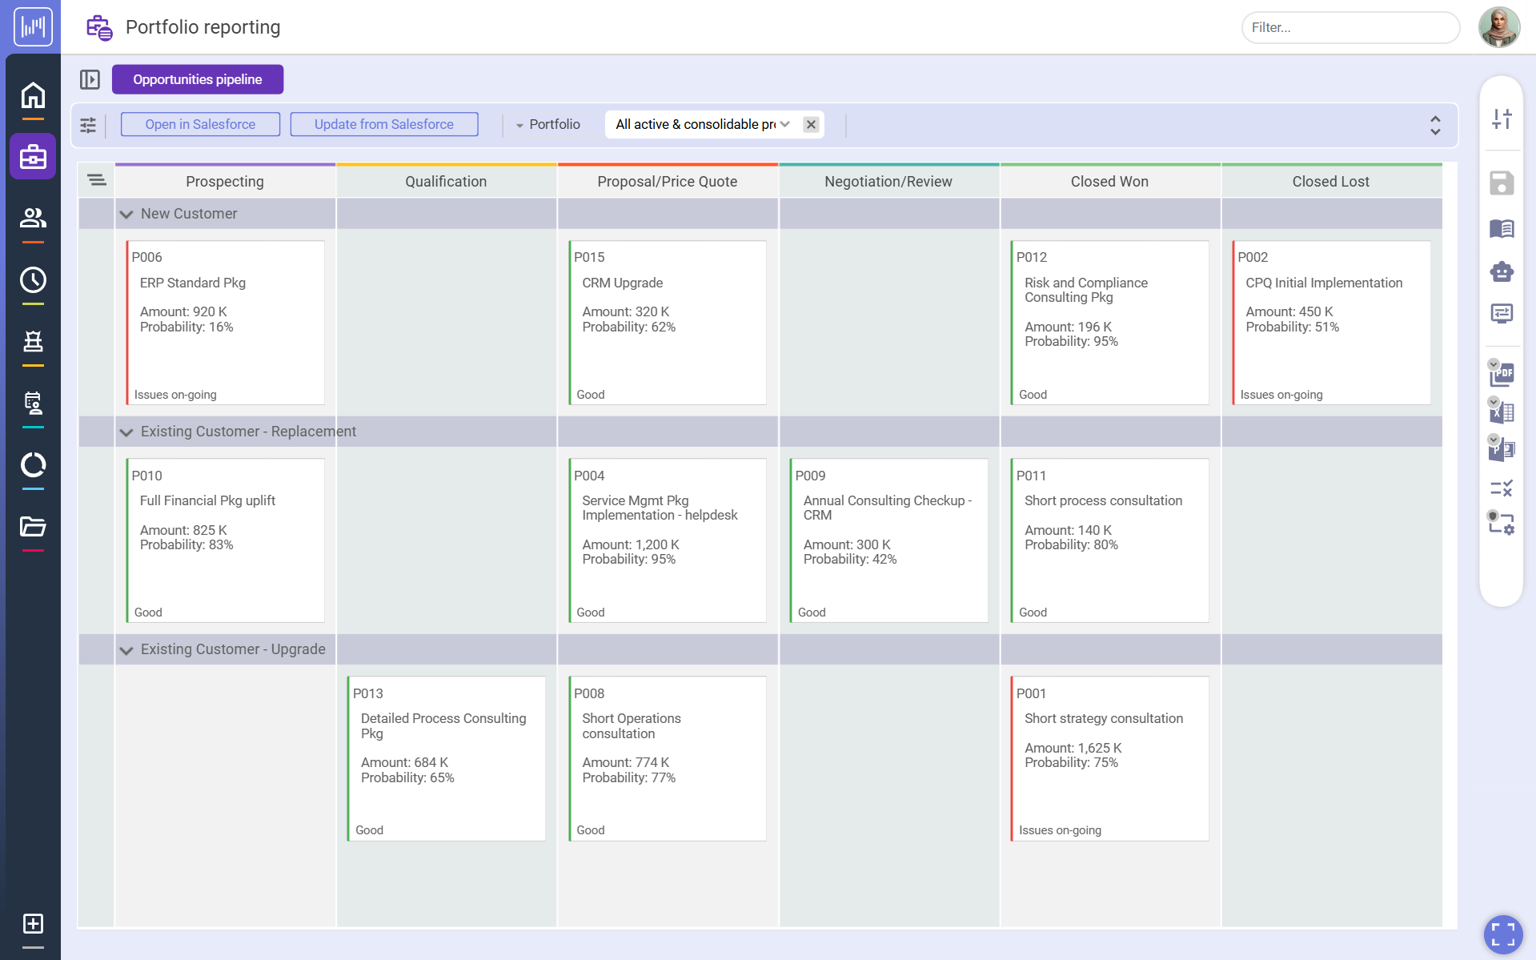Screen dimensions: 1536x960
Task: Expand the panel toggle next to Opportunities pipeline
Action: [x=90, y=79]
